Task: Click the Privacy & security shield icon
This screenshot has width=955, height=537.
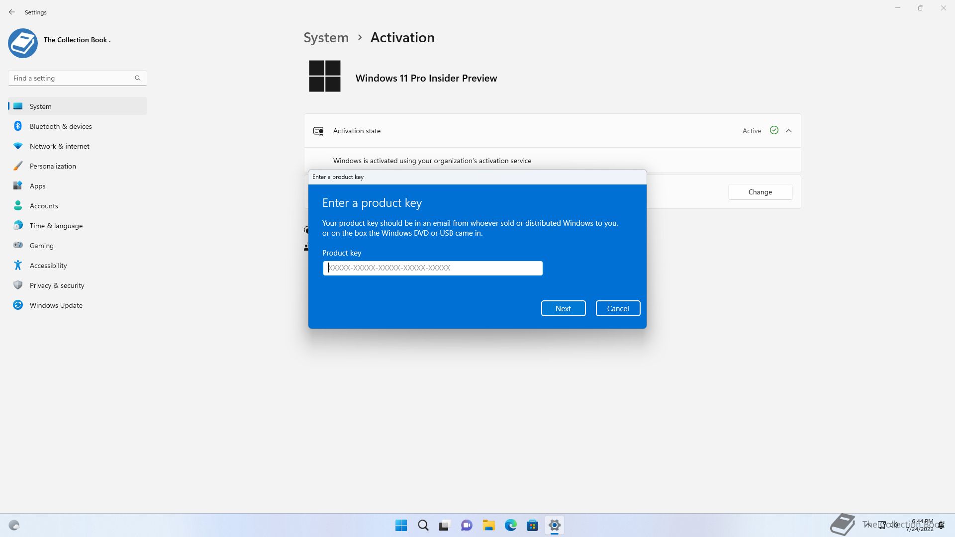Action: coord(18,285)
